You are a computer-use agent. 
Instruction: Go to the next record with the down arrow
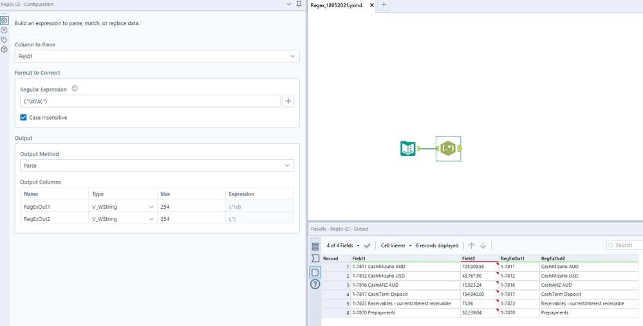click(x=483, y=245)
